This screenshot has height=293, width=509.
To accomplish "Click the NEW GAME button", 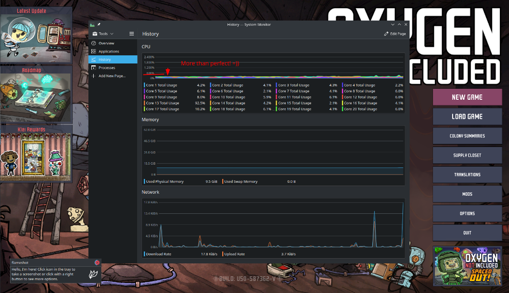I will (467, 97).
